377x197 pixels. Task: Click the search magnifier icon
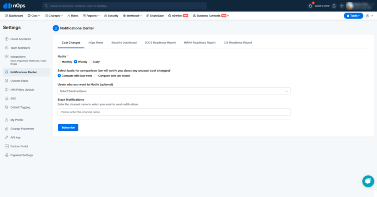coord(46,6)
